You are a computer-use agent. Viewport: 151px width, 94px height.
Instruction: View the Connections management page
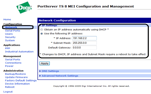coord(13,63)
